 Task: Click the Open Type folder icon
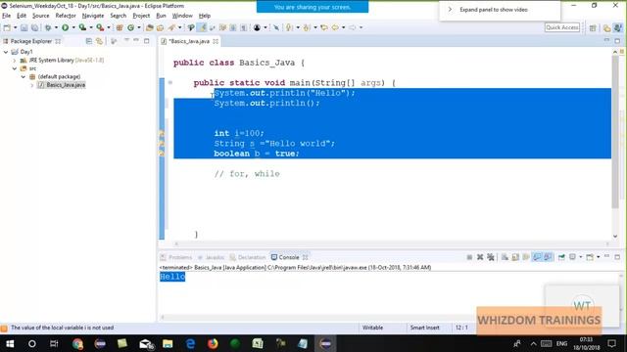pos(150,27)
